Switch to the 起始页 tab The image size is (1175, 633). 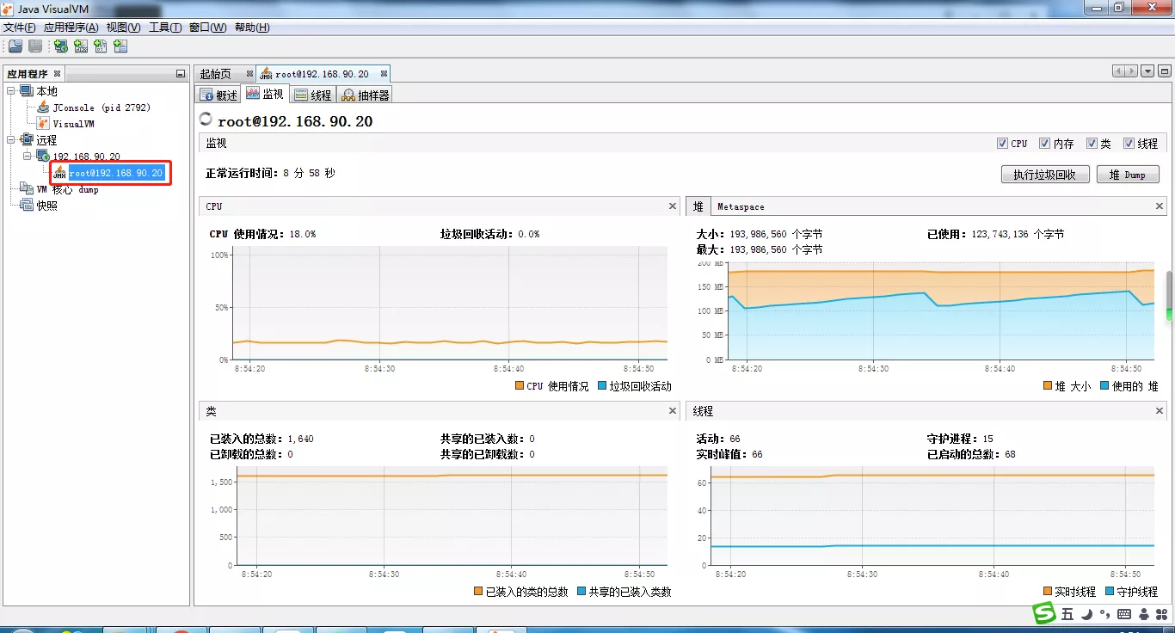(225, 74)
